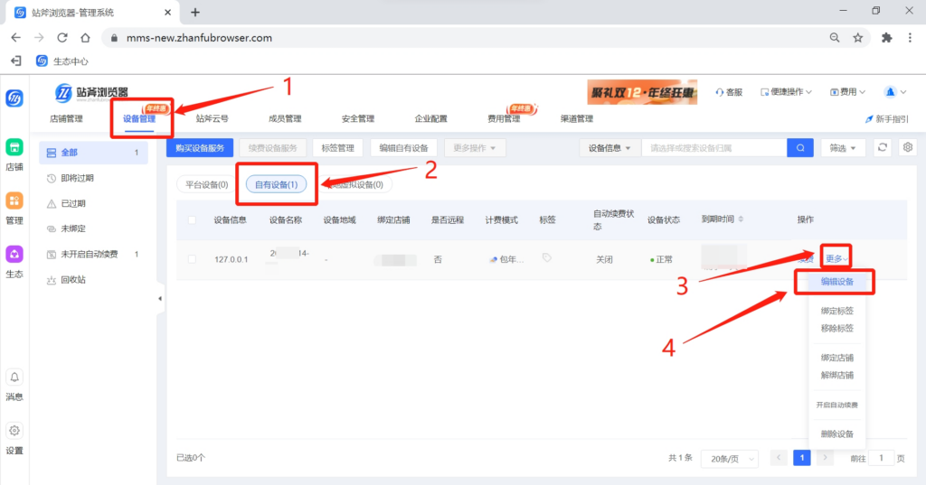The image size is (926, 485).
Task: Refresh the device list
Action: click(883, 147)
